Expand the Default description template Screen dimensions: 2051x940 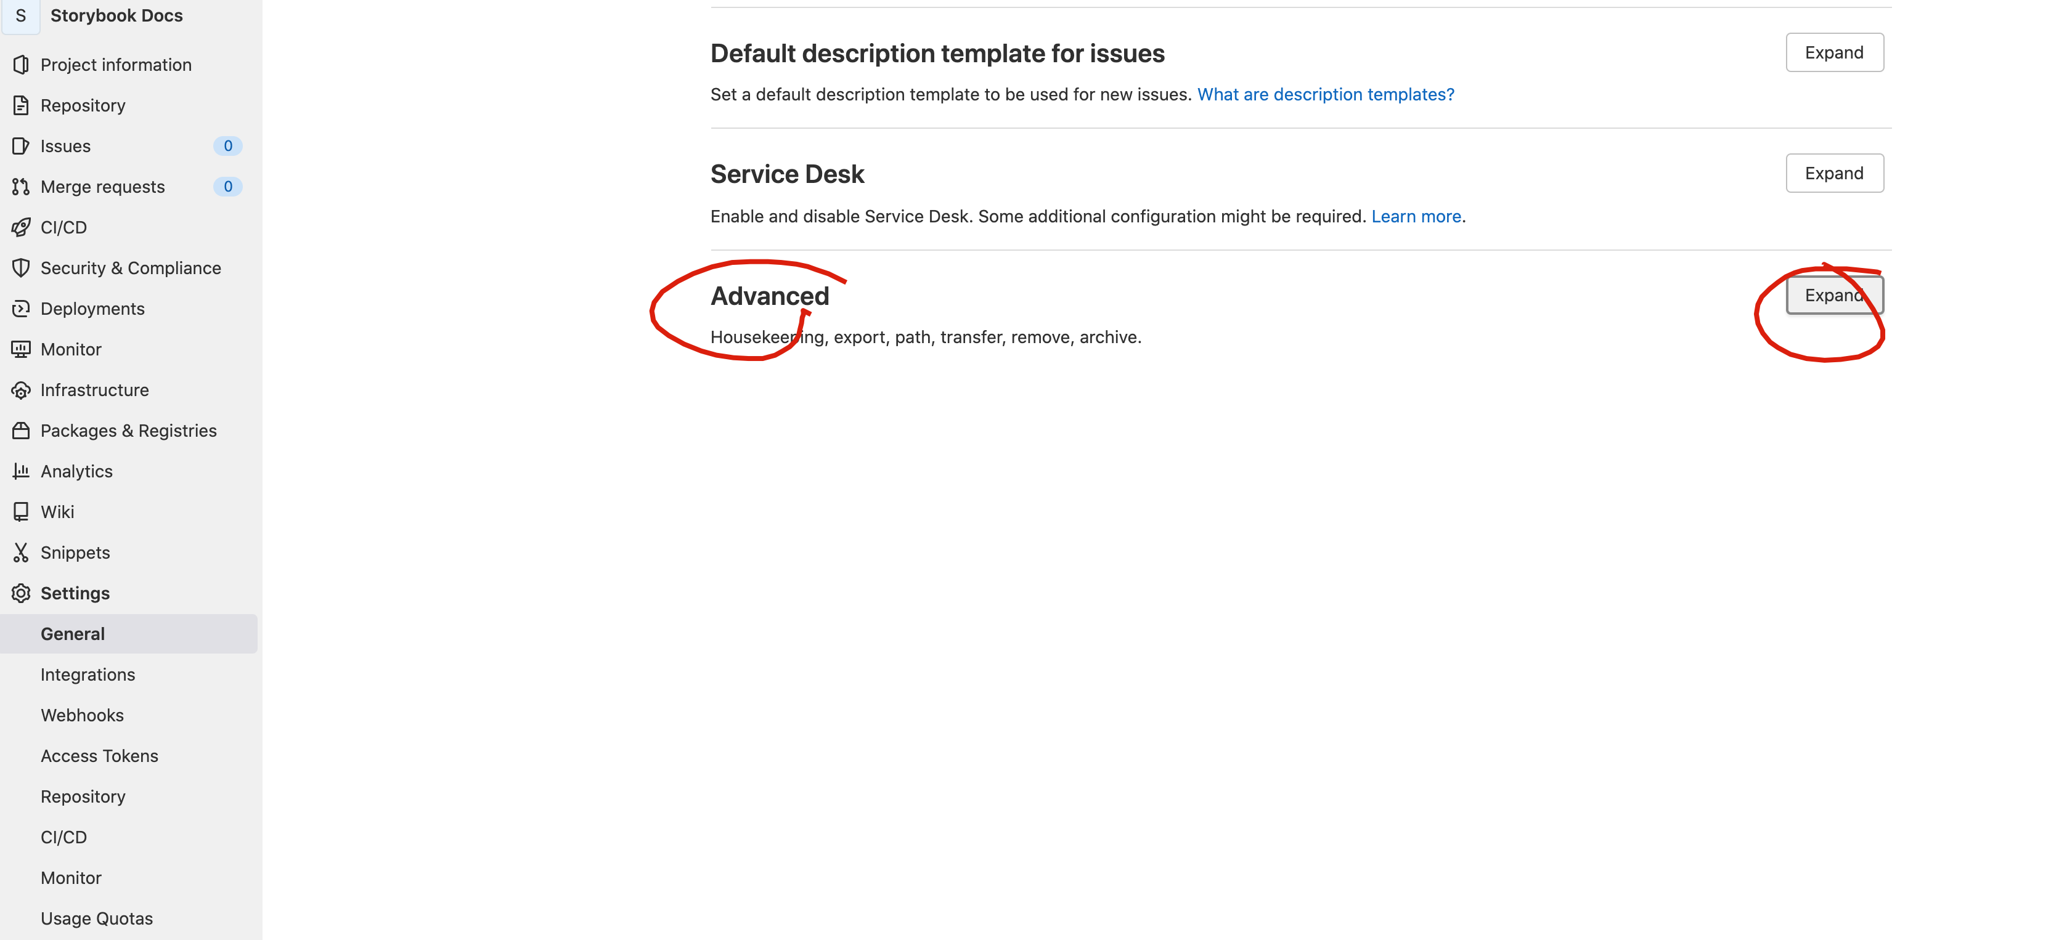(1833, 52)
